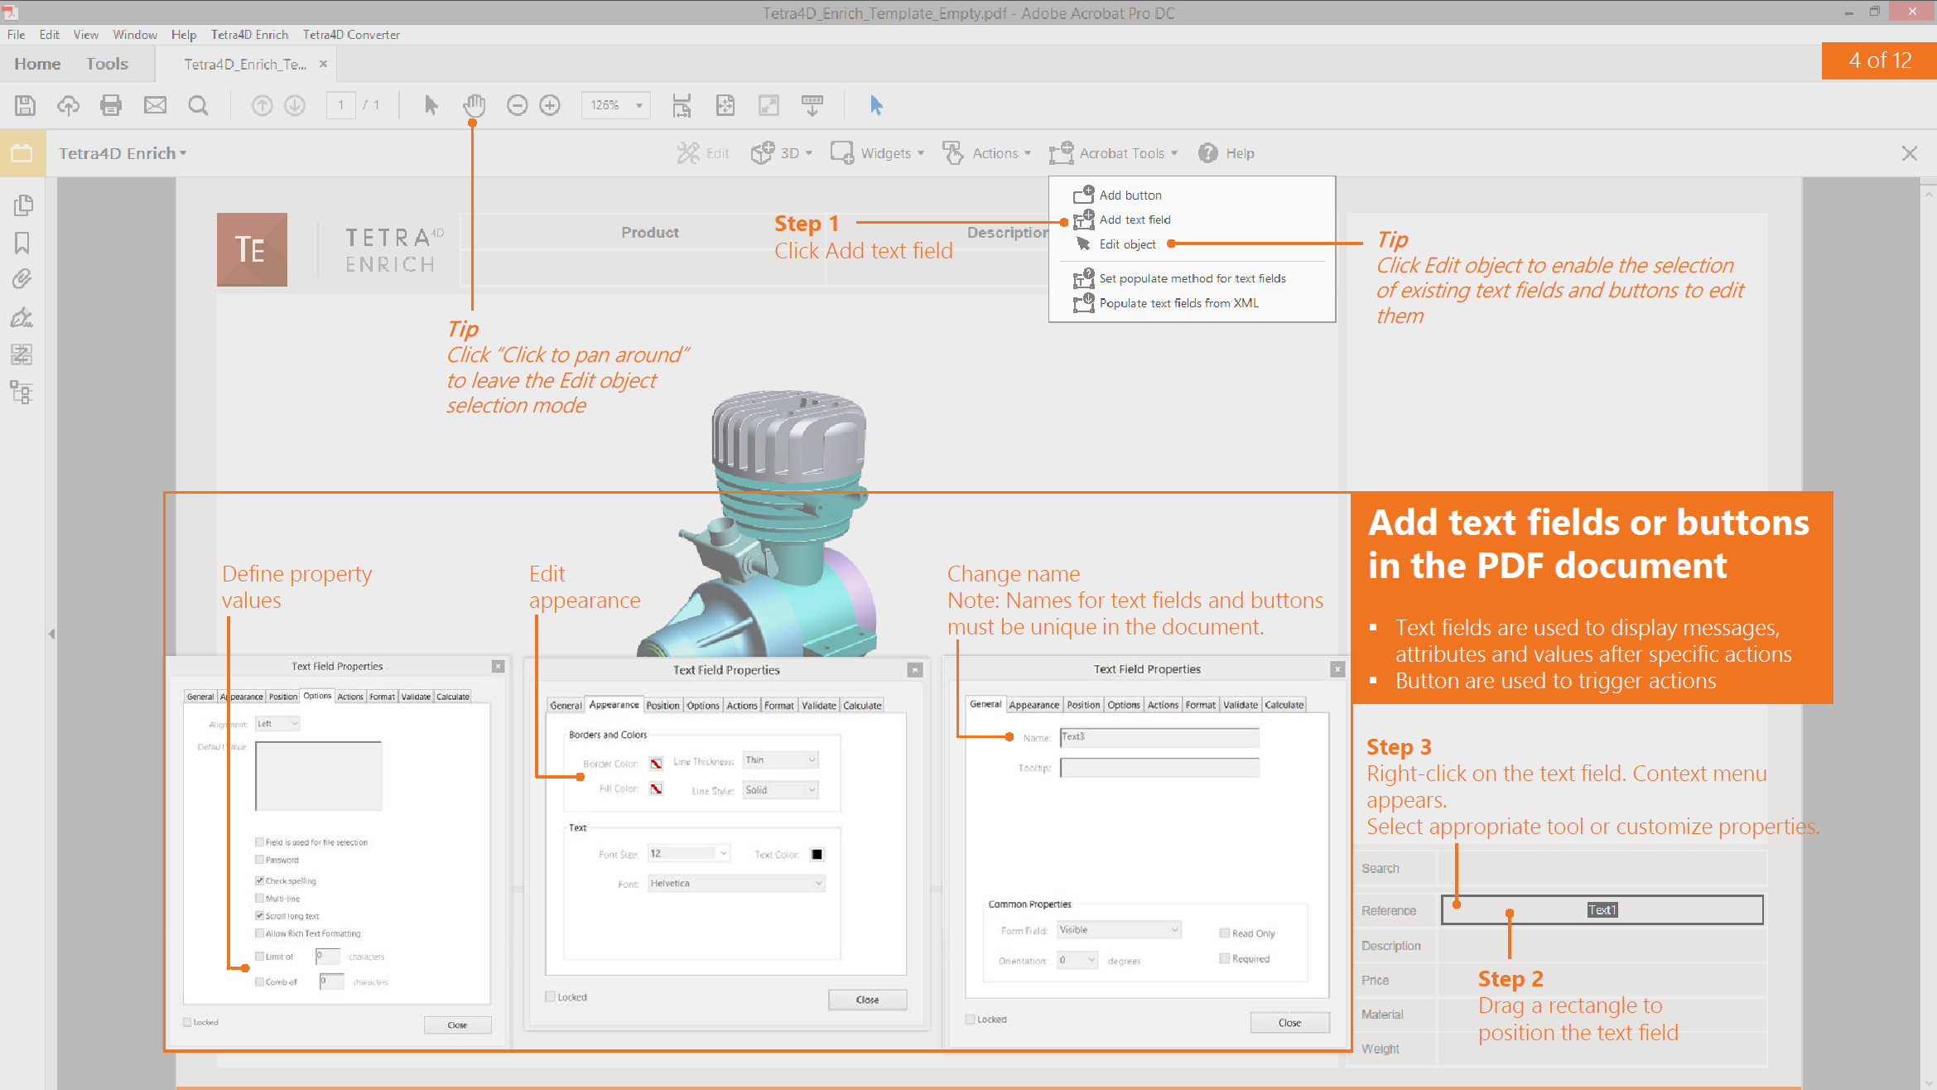Toggle the Password checkbox
This screenshot has height=1090, width=1937.
259,860
